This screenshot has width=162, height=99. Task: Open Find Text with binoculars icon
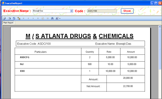coord(52,19)
